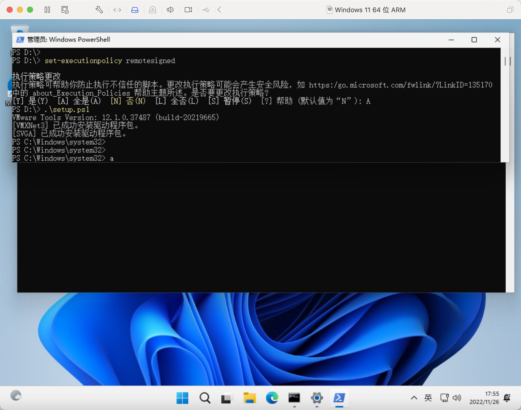Open Settings gear on the taskbar

317,398
